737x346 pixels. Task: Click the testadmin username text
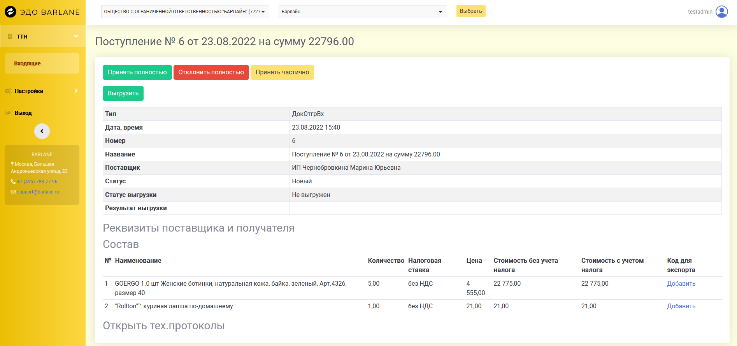coord(700,12)
